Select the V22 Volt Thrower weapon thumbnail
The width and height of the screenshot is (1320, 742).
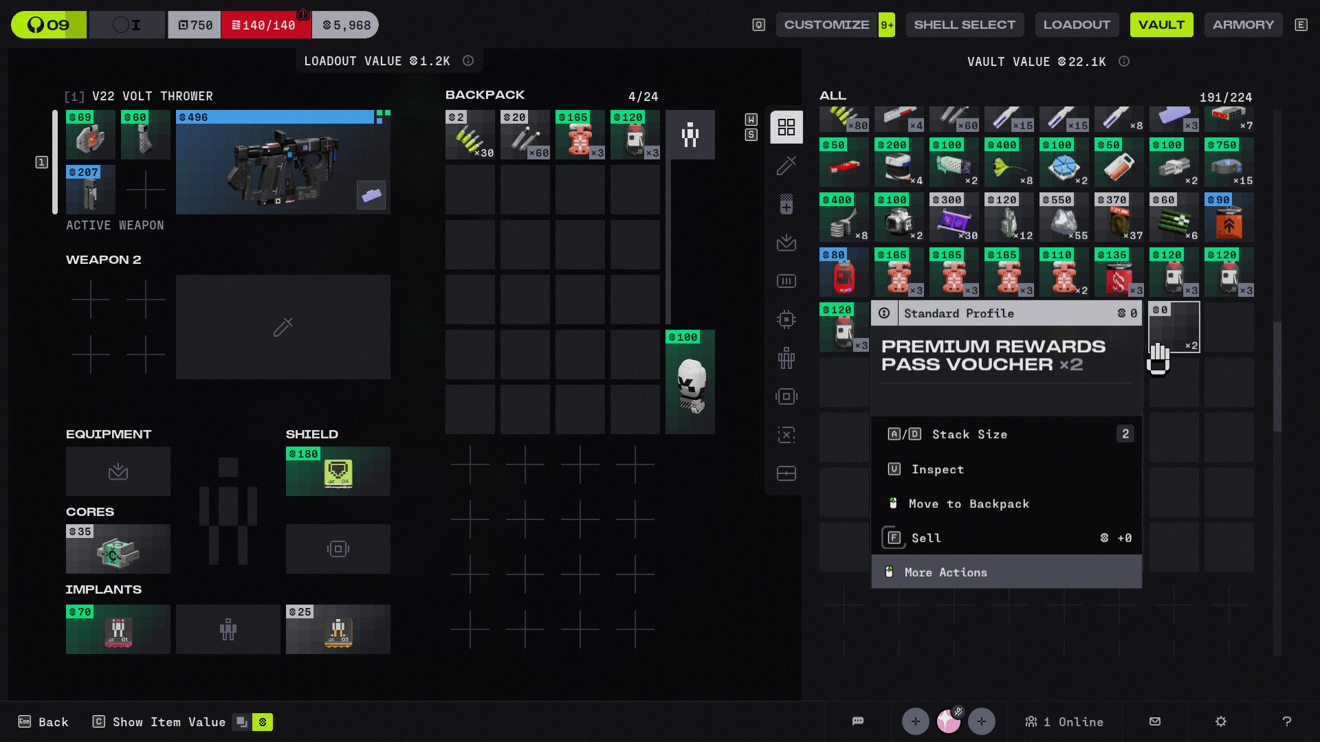point(283,163)
